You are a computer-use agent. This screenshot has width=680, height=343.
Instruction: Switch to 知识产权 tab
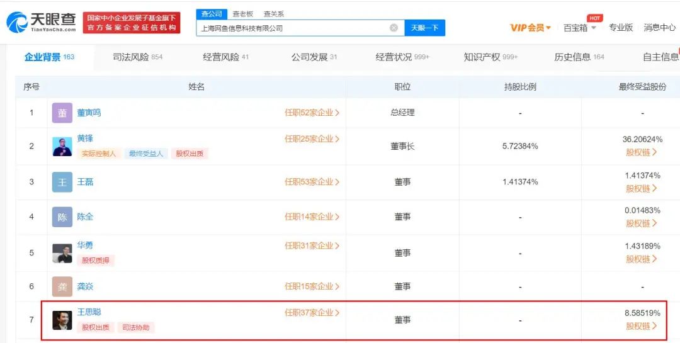[x=490, y=57]
